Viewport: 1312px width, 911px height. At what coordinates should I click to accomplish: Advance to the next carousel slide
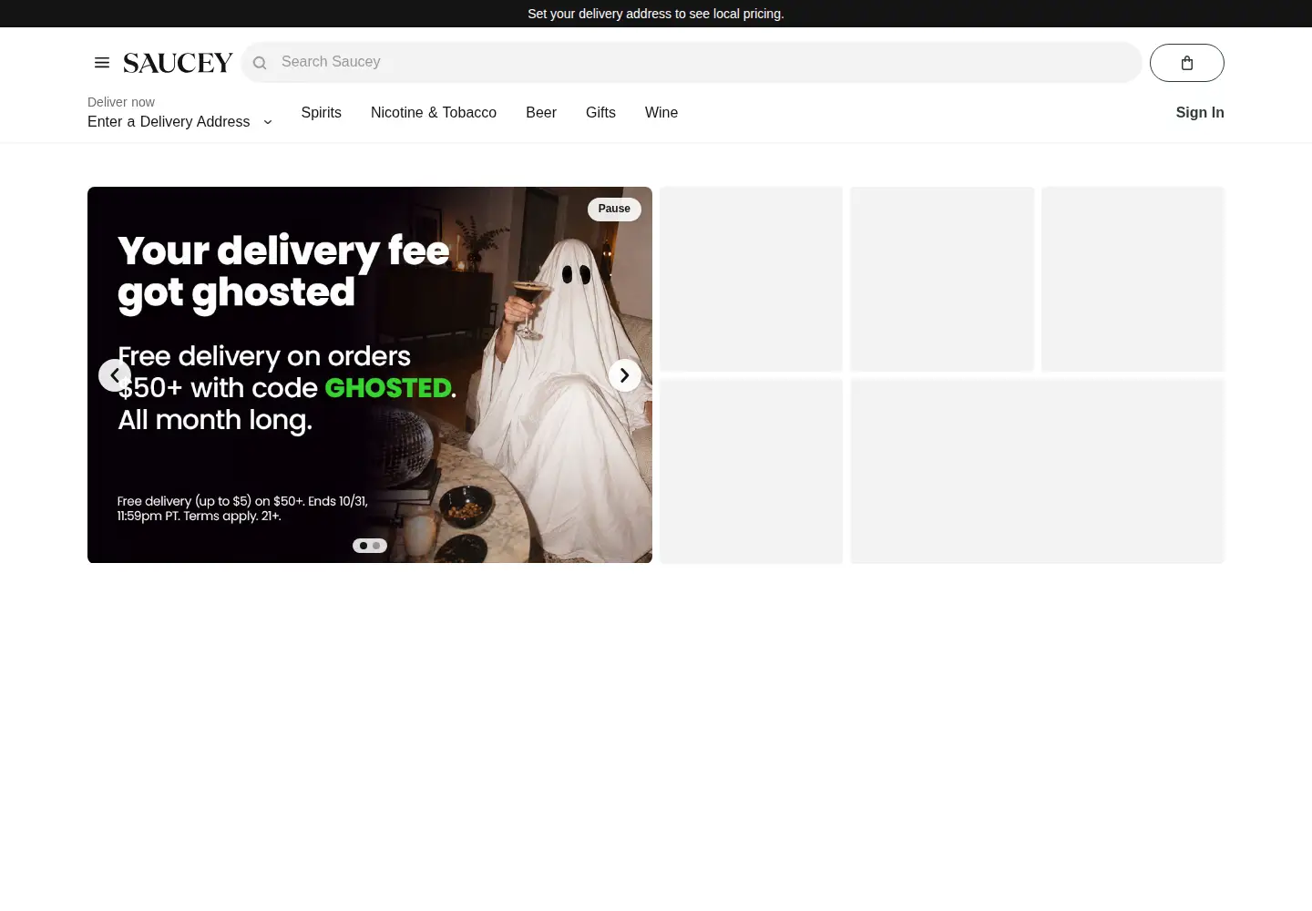coord(625,375)
